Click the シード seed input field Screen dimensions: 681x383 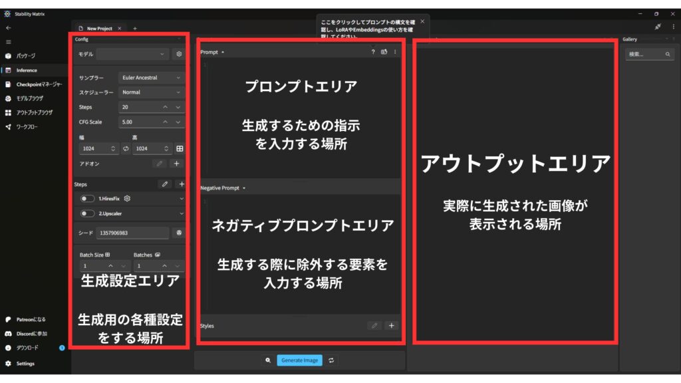tap(132, 233)
